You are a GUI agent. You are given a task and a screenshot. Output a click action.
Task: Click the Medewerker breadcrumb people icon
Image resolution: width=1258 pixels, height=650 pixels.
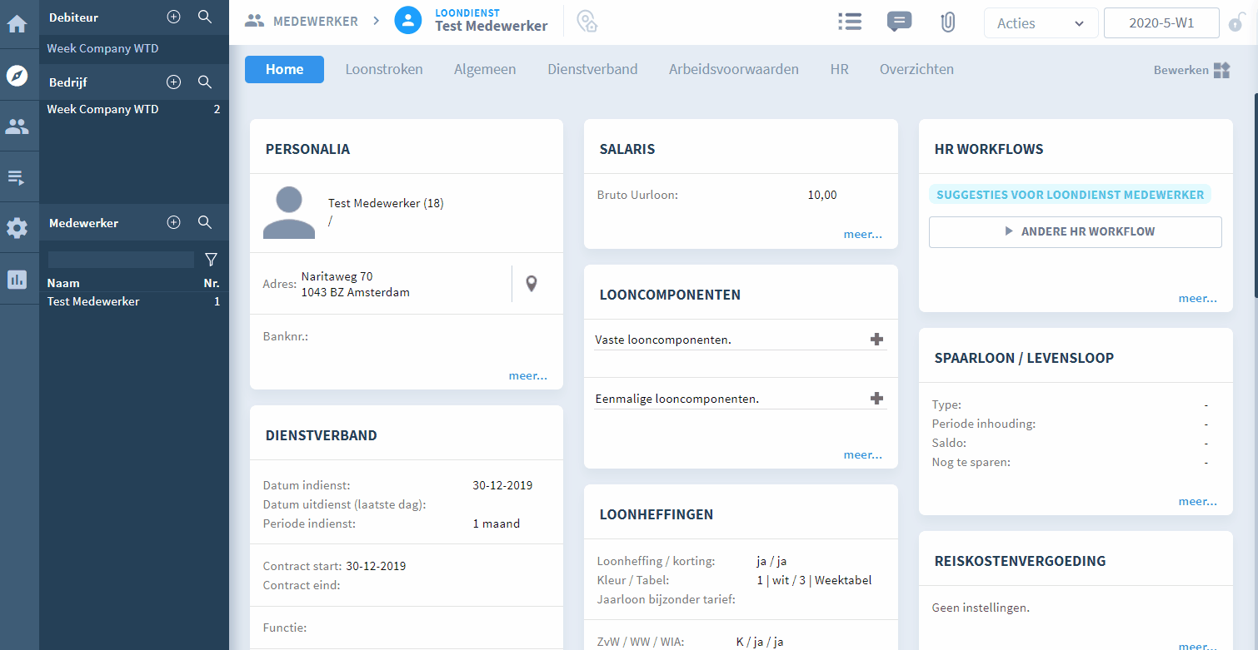254,22
